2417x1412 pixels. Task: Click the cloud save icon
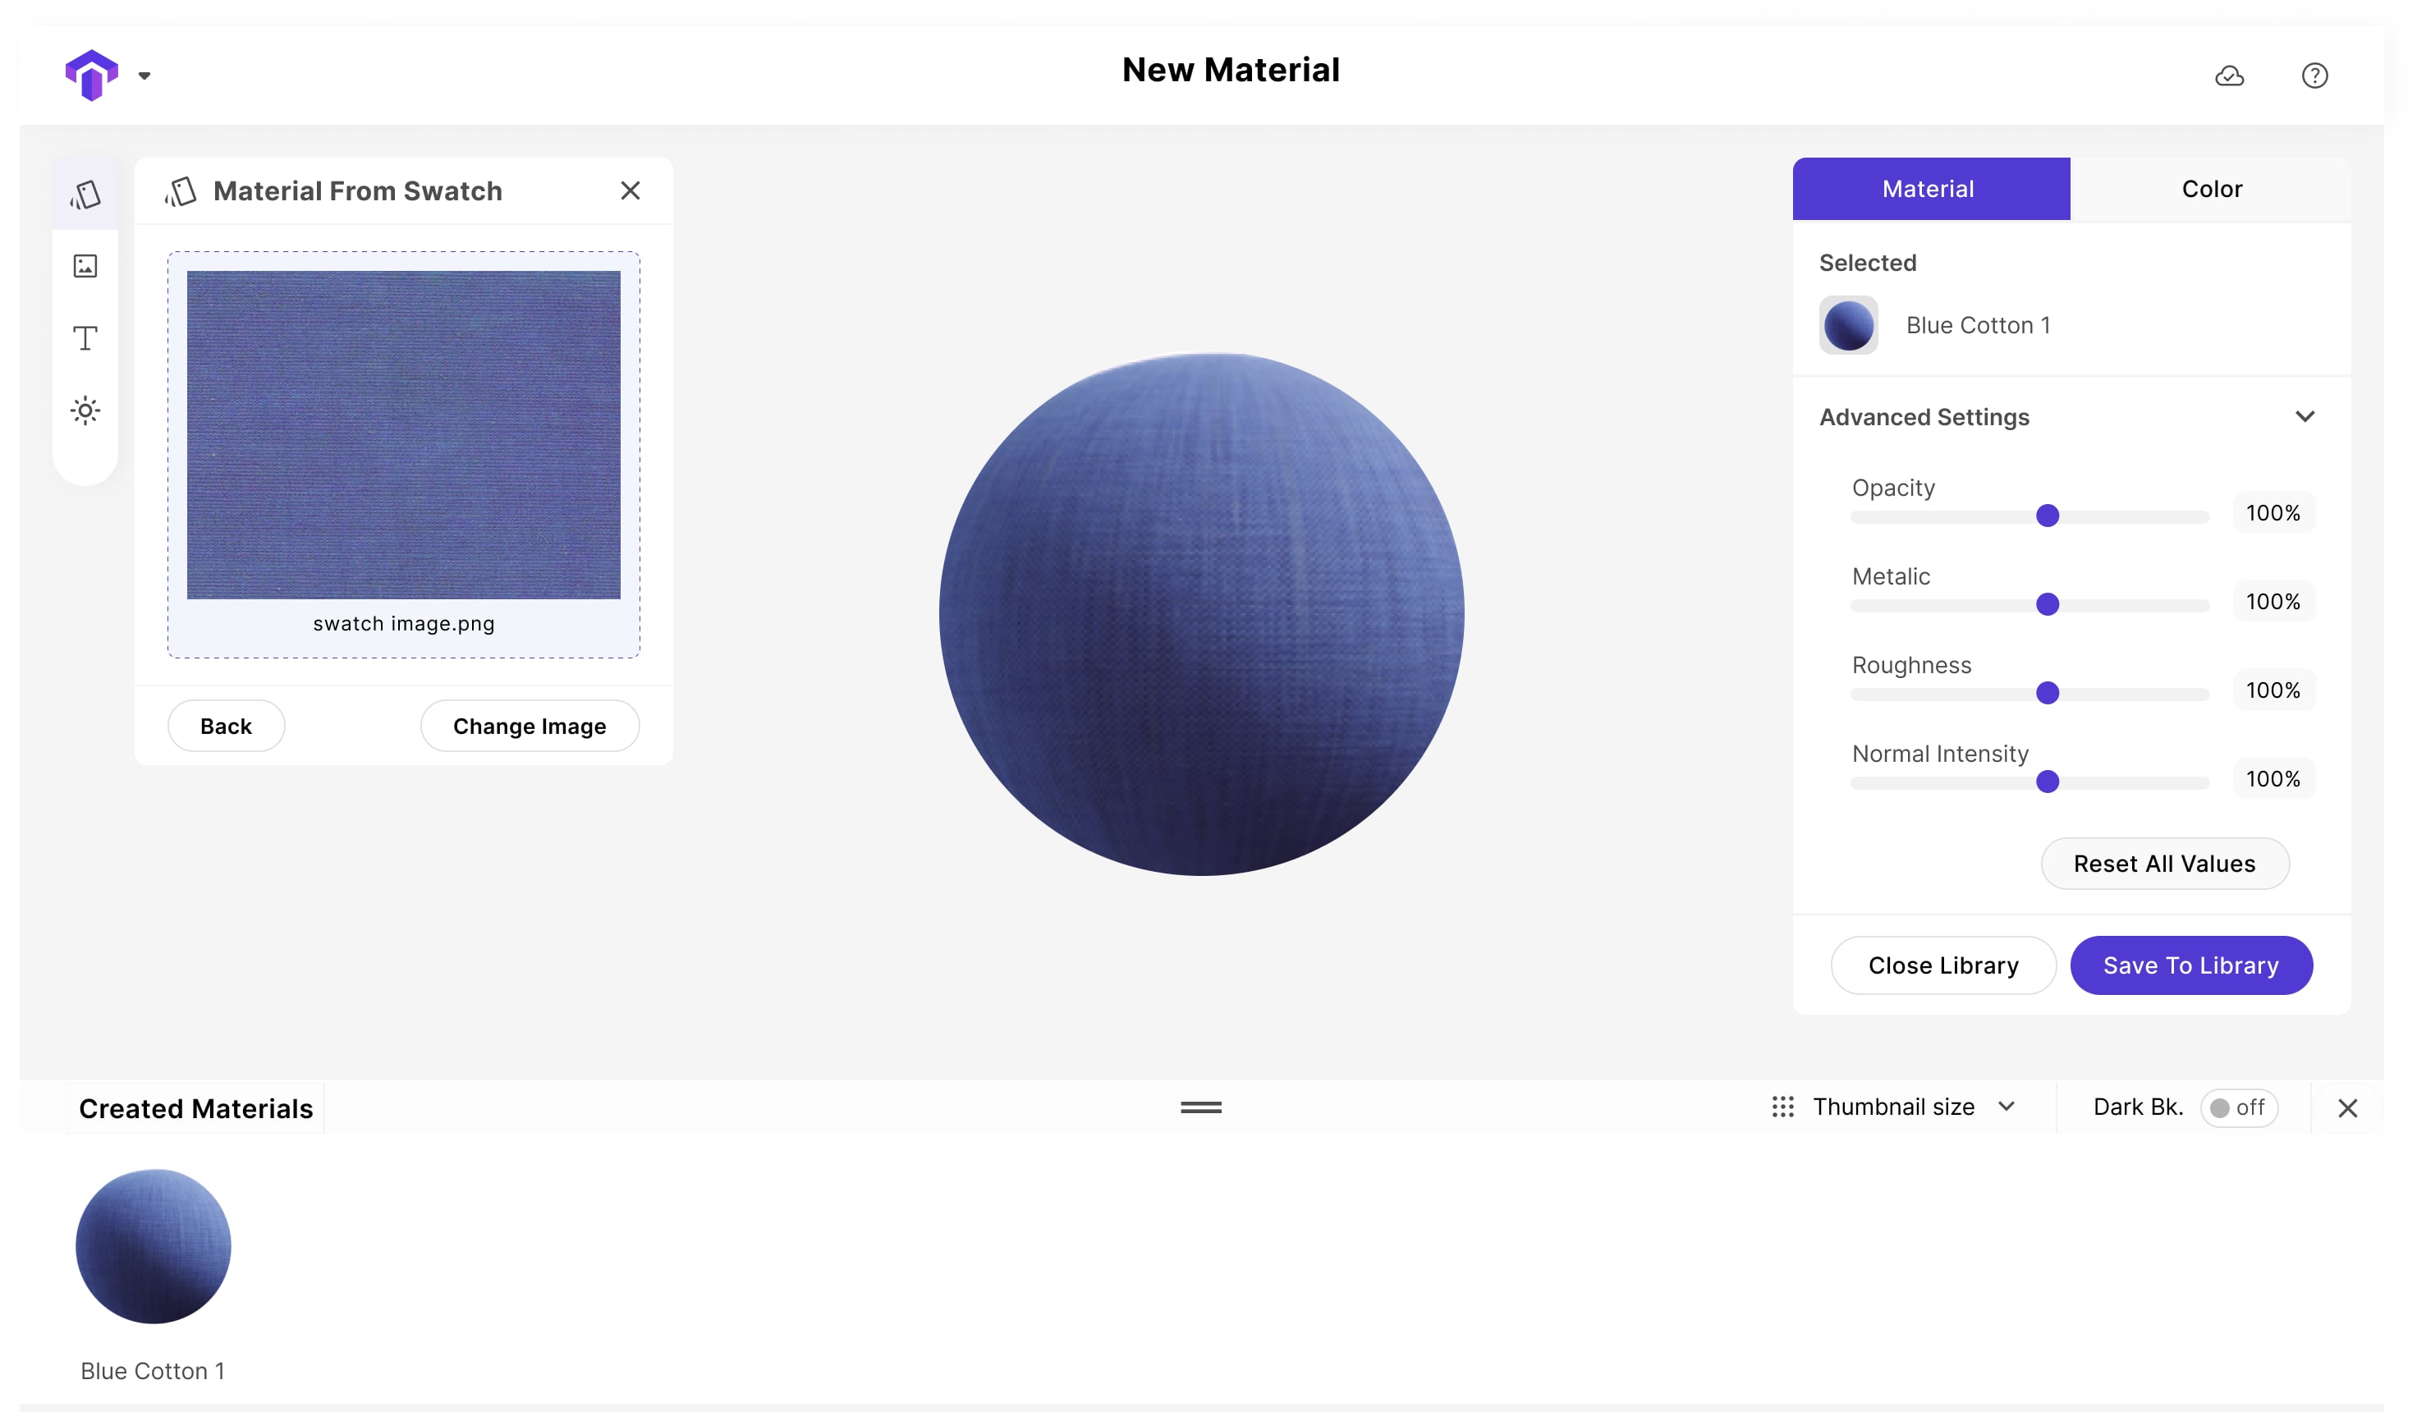(x=2229, y=74)
